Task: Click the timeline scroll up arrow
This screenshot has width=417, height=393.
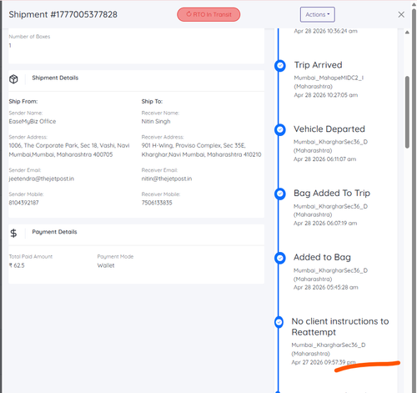Action: [407, 33]
